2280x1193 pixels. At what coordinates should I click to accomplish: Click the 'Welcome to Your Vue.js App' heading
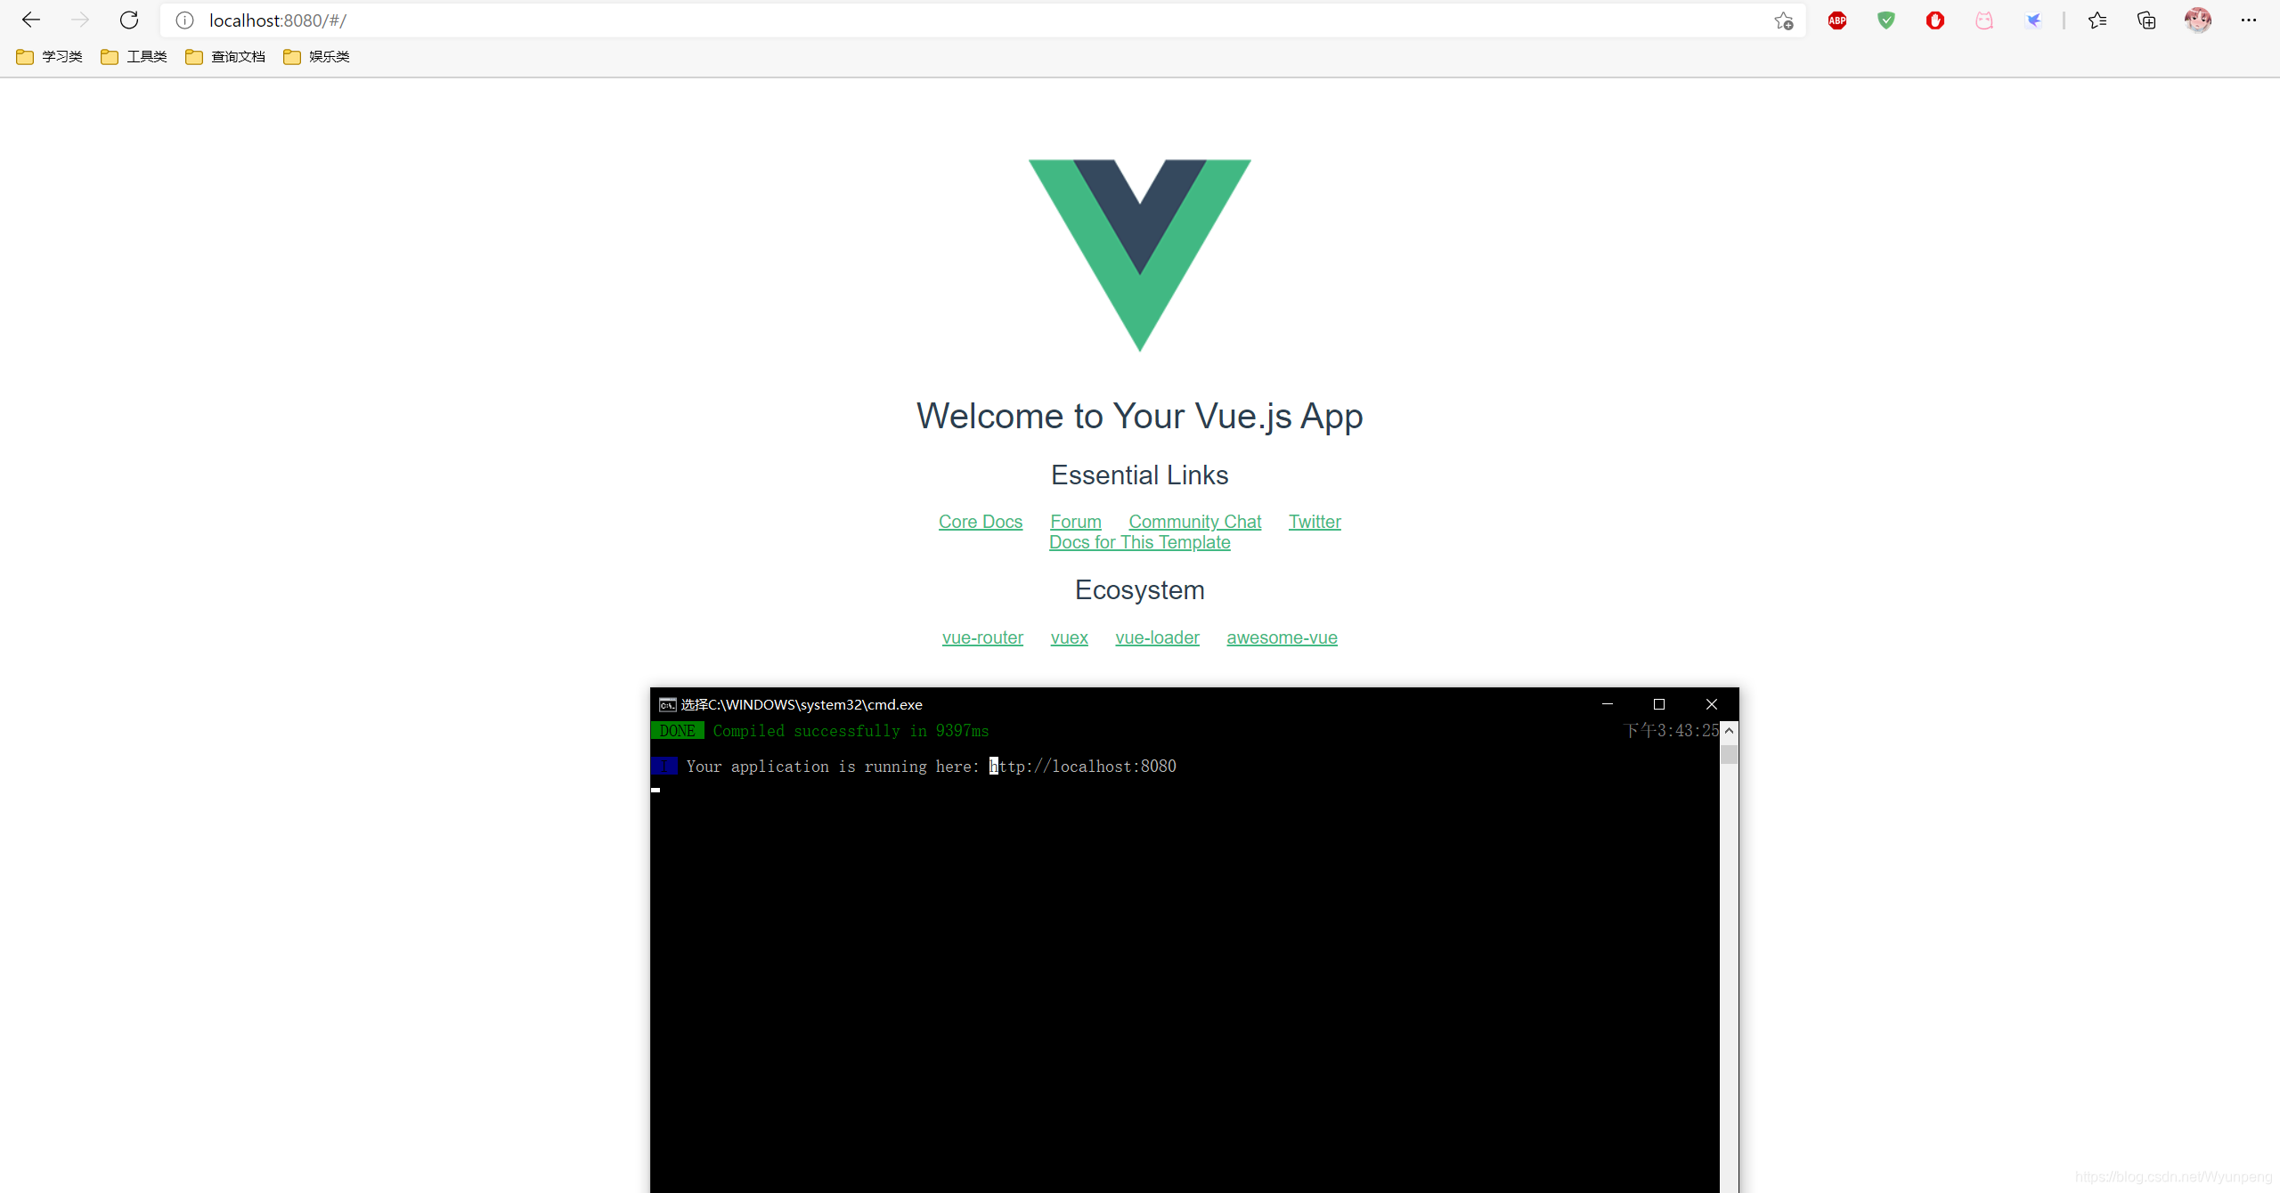(1140, 417)
